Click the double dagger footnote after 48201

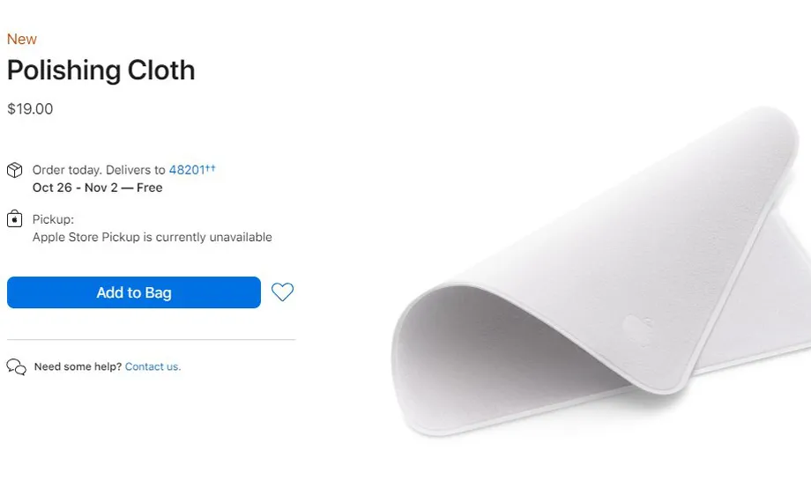(211, 167)
